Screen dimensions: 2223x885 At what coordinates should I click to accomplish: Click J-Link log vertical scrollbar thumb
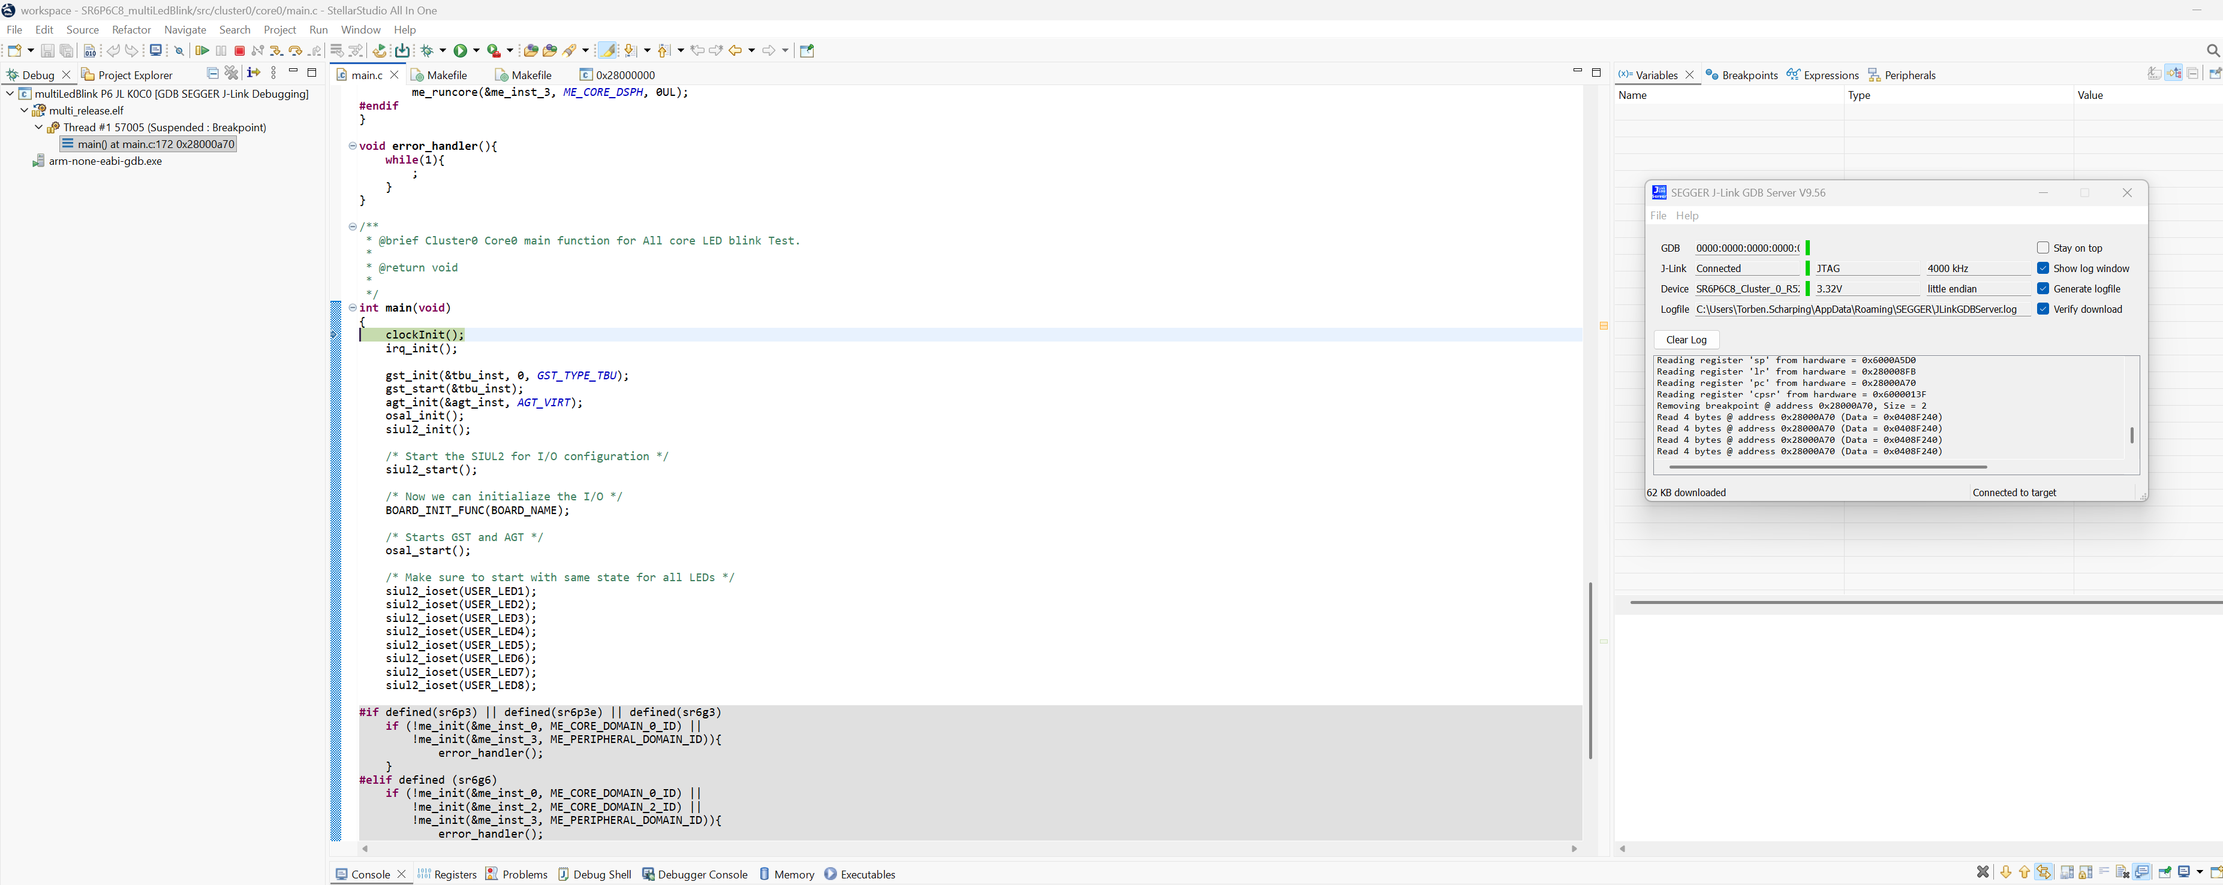click(x=2131, y=436)
